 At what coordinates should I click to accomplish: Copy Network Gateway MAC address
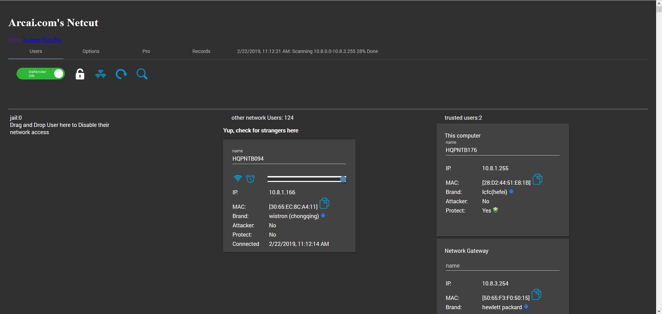tap(536, 294)
